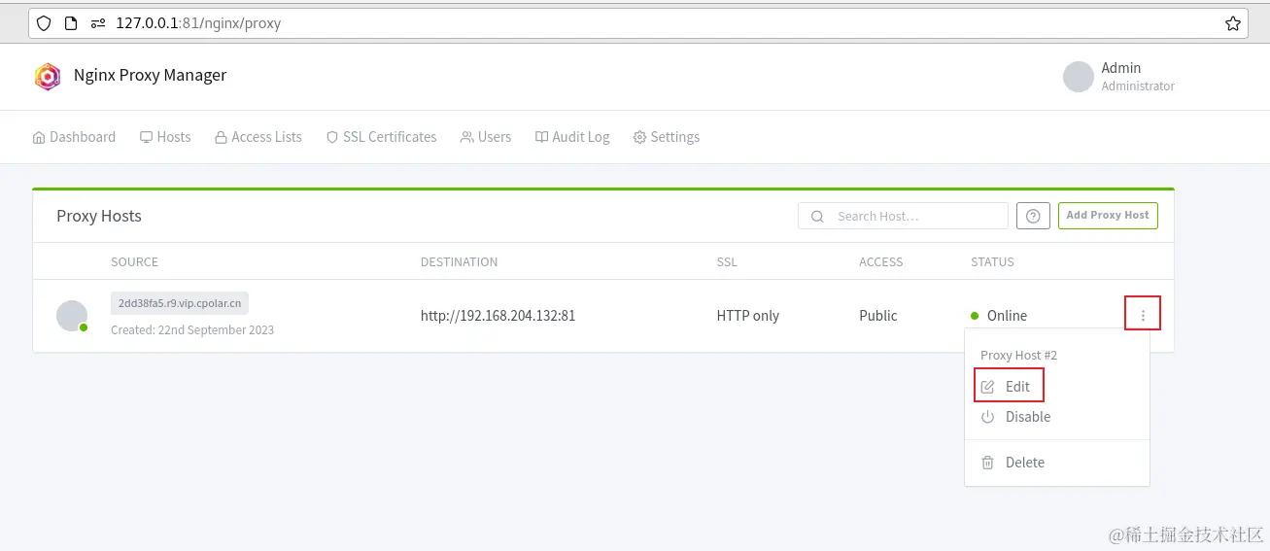Click the page info icon in address bar
The height and width of the screenshot is (551, 1270).
coord(71,23)
